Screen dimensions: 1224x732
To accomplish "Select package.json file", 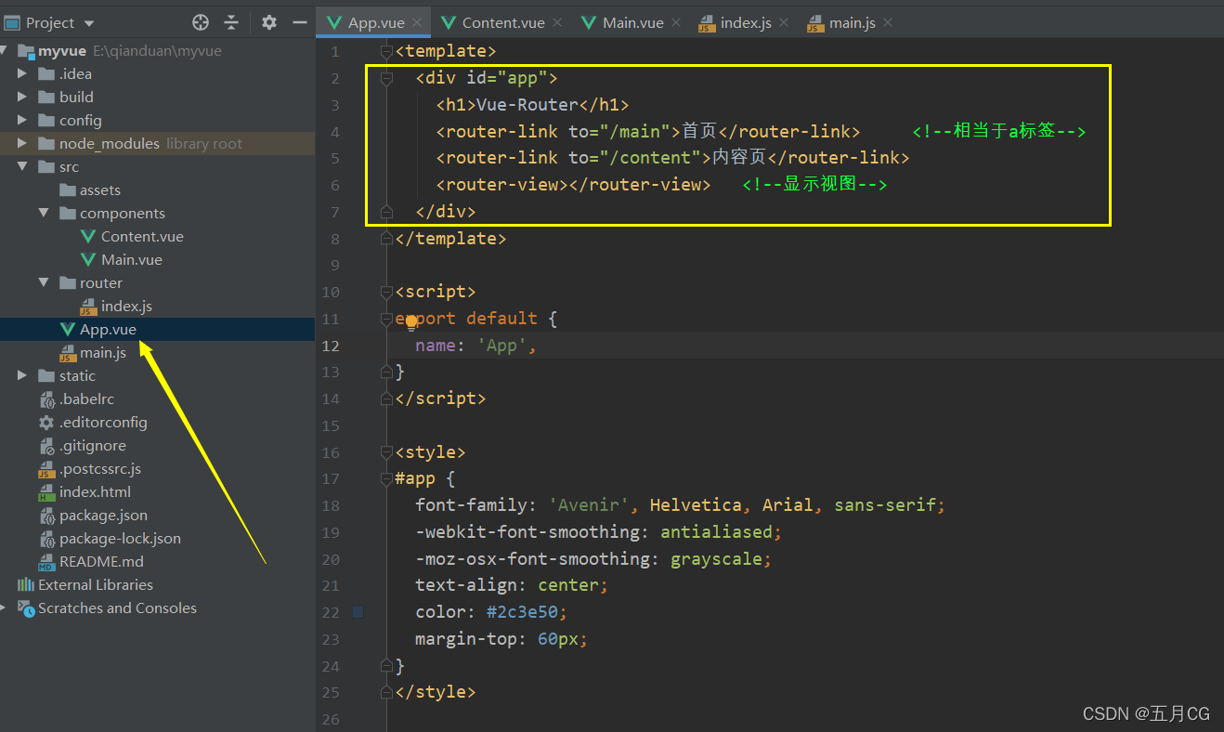I will [103, 516].
